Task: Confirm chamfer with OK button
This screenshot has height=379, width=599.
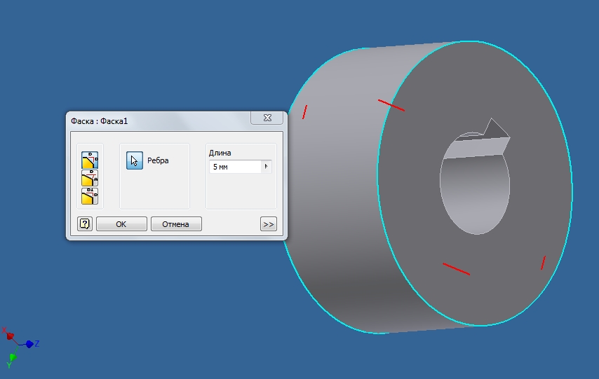Action: coord(121,224)
